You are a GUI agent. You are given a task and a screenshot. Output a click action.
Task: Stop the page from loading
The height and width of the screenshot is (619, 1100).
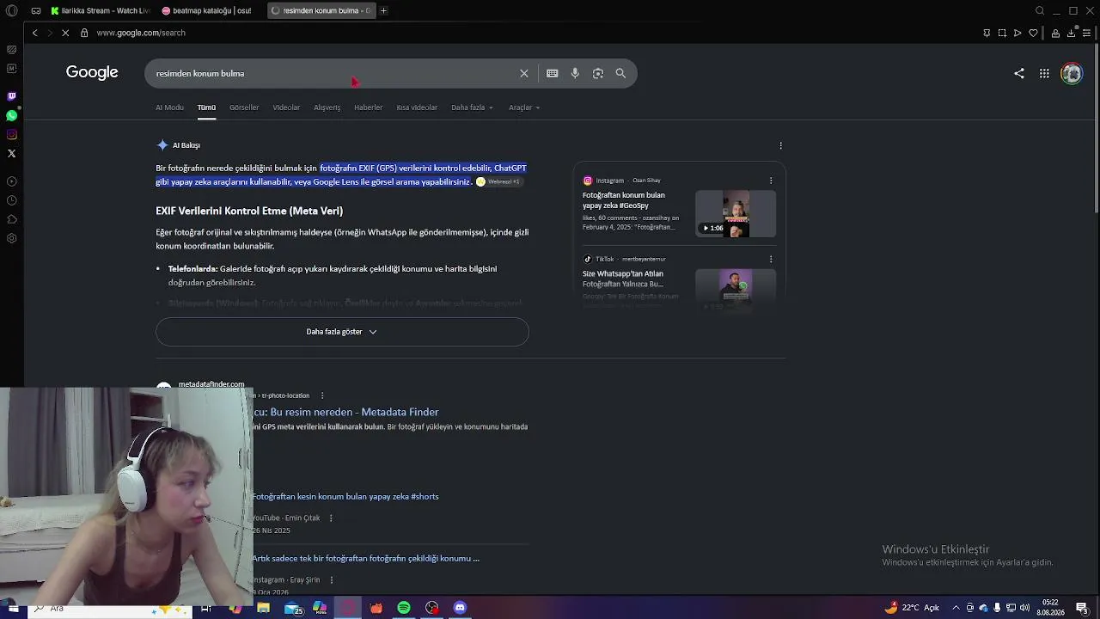[x=65, y=33]
